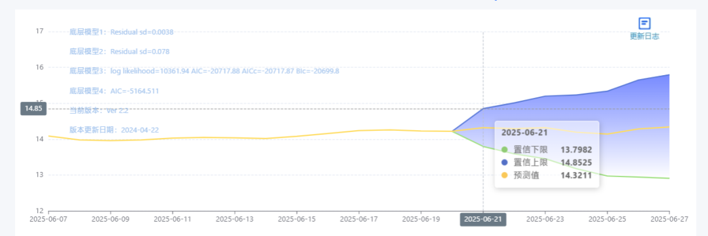708x236 pixels.
Task: Click the 版本更新日期 2024-04-22 text
Action: (114, 129)
